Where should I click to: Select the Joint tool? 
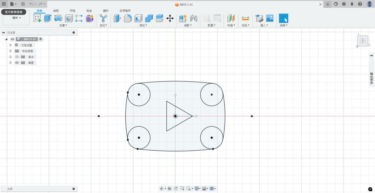click(x=194, y=18)
